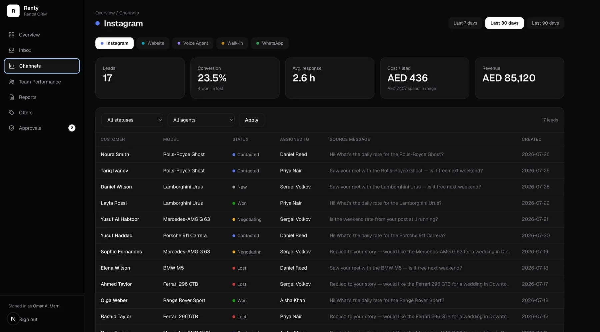Select the Last 7 days range

coord(465,23)
